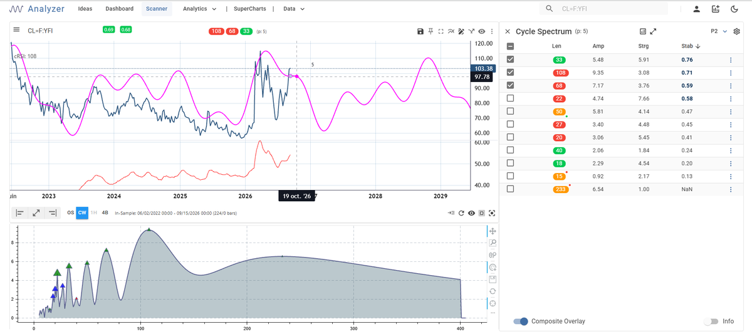Select the box zoom tool
752x334 pixels.
(493, 243)
